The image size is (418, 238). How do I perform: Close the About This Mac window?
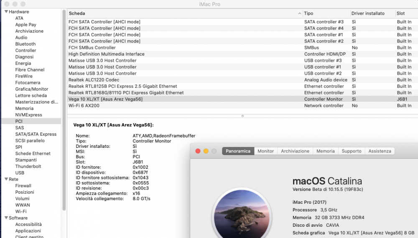point(198,151)
